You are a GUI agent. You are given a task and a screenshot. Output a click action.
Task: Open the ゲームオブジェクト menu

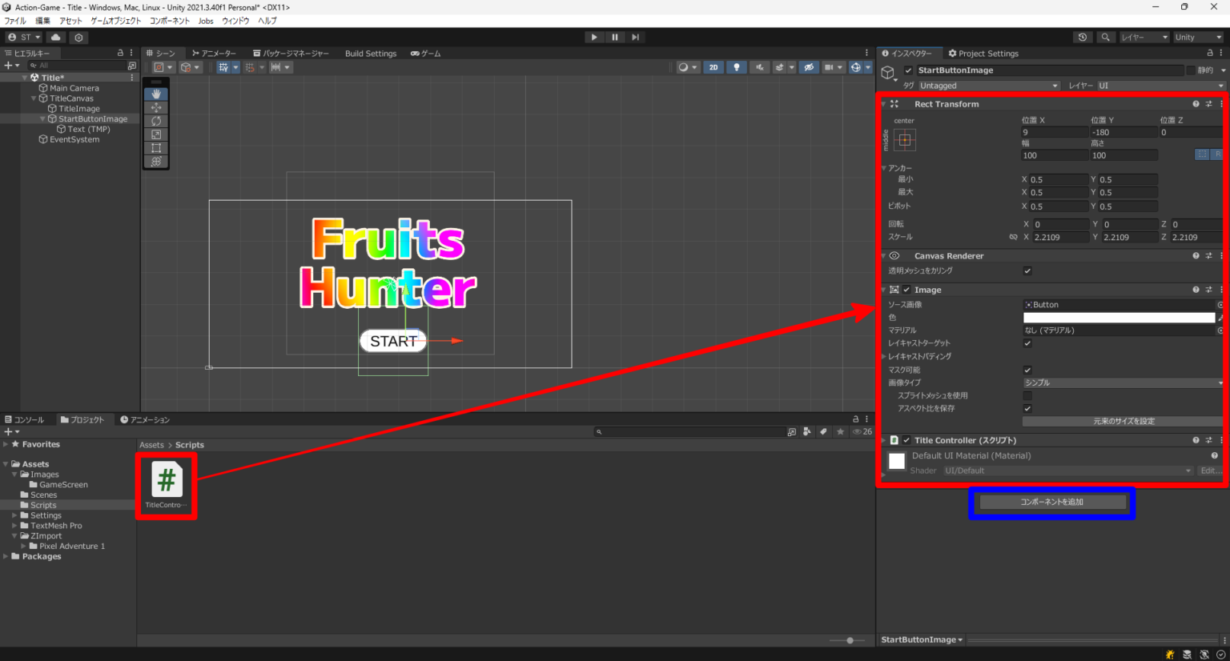coord(115,21)
